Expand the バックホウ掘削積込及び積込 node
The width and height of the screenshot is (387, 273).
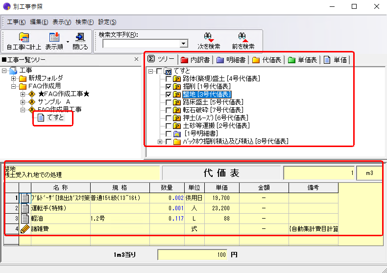coord(160,142)
